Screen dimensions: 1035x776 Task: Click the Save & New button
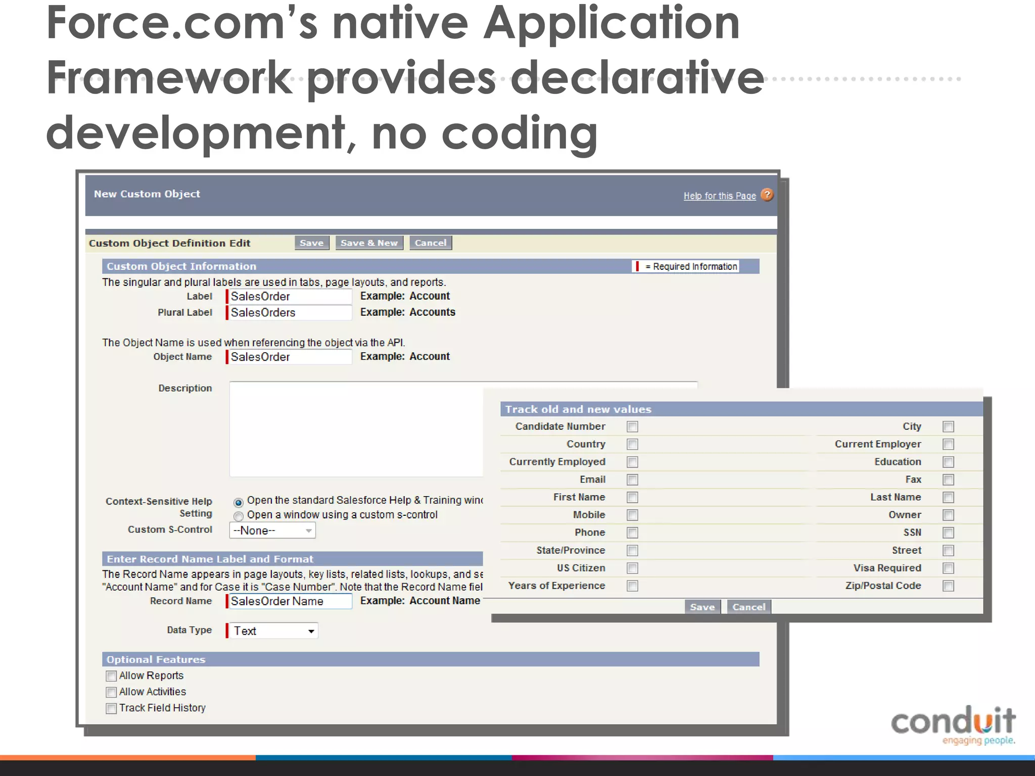click(369, 243)
